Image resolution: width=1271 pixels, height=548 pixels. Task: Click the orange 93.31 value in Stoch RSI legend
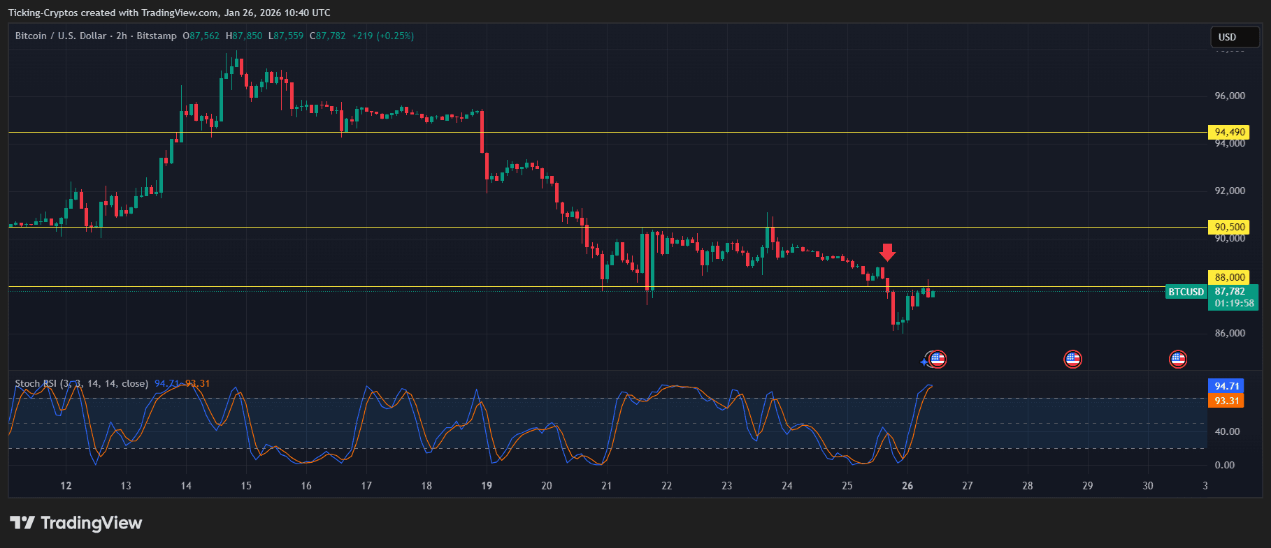[198, 383]
